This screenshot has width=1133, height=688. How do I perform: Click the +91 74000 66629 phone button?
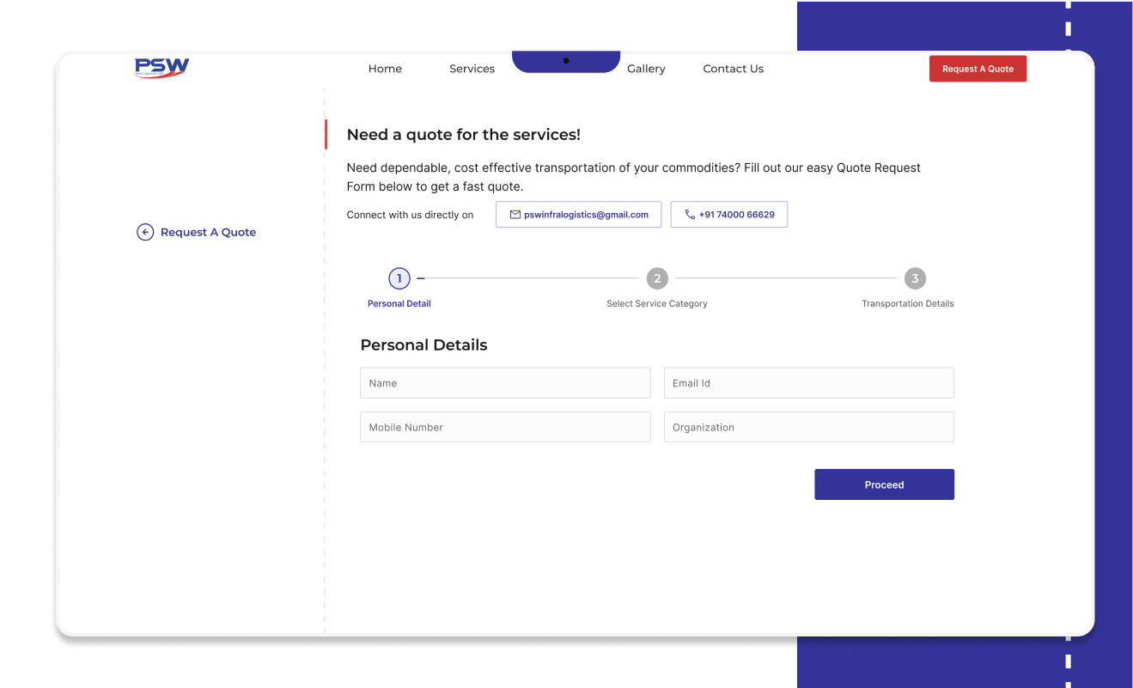pos(728,215)
